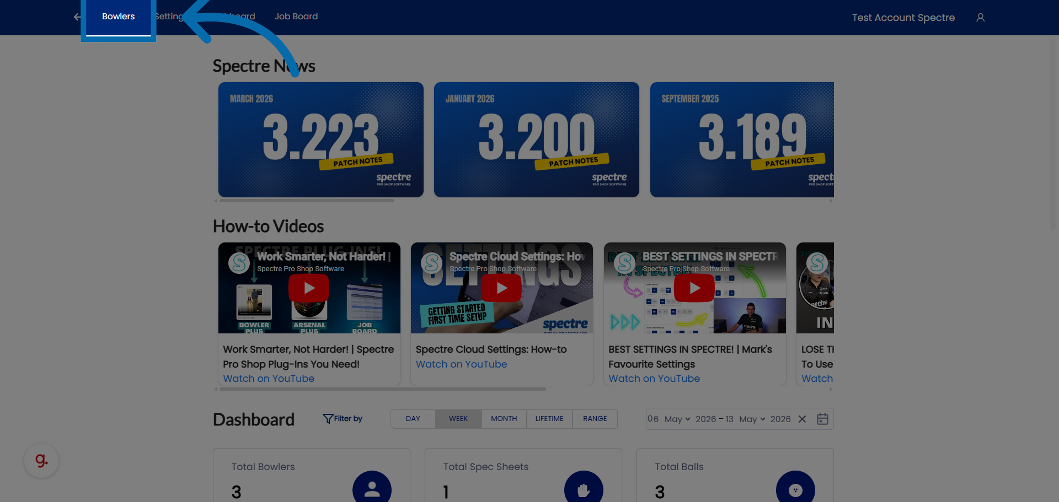
Task: Open the March 2026 3.223 patch notes card
Action: click(x=321, y=139)
